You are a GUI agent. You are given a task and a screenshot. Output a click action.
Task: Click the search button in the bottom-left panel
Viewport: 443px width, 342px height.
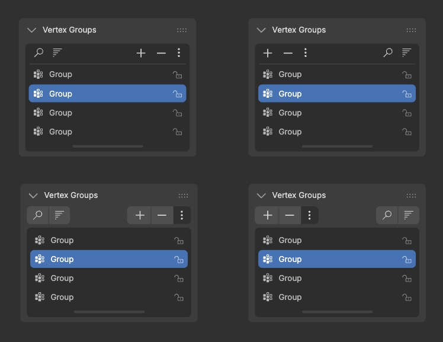pyautogui.click(x=37, y=215)
